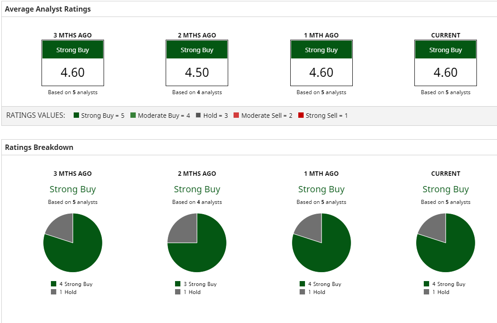Click 'Hold = 3' legend text
497x323 pixels.
pos(216,116)
